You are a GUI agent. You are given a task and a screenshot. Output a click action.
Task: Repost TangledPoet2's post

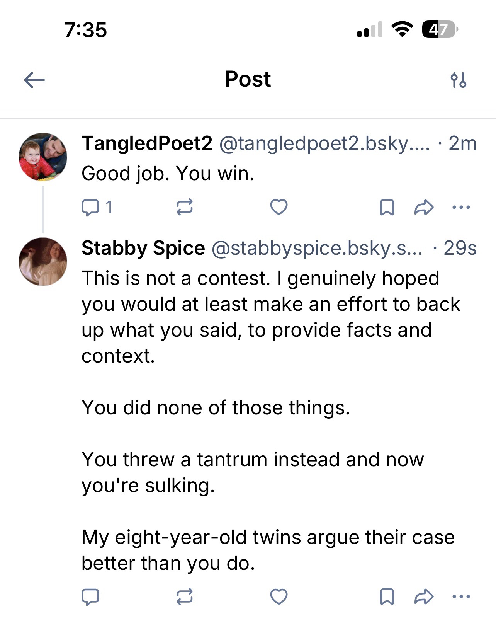click(185, 208)
